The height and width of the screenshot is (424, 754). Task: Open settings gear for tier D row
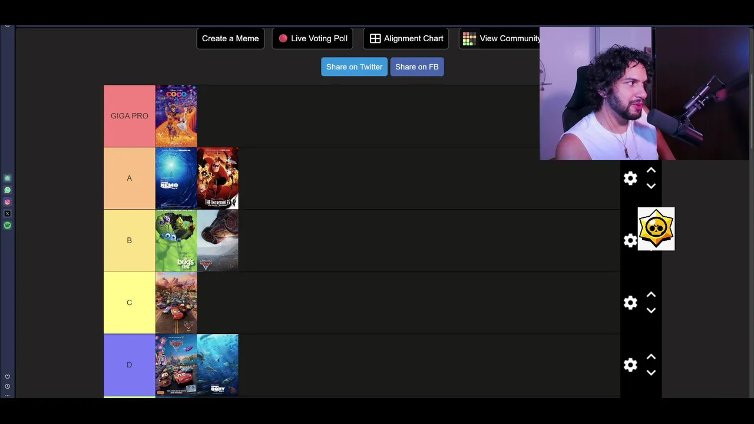(x=630, y=365)
